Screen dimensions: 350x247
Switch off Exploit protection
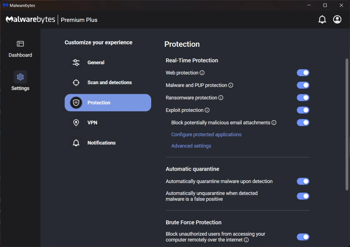pyautogui.click(x=303, y=110)
